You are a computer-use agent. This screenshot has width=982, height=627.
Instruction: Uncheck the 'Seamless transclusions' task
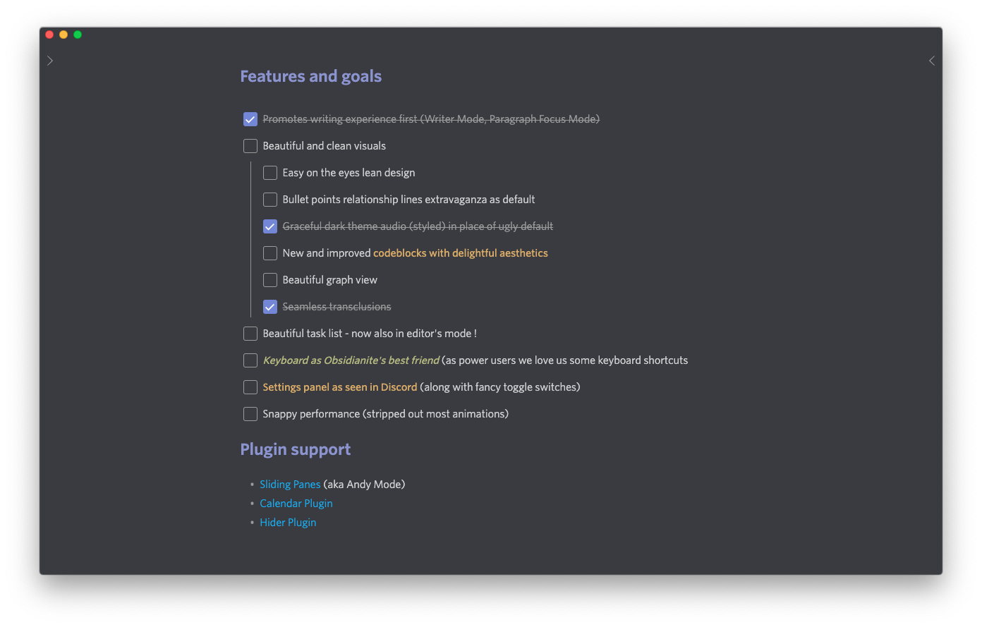[270, 307]
